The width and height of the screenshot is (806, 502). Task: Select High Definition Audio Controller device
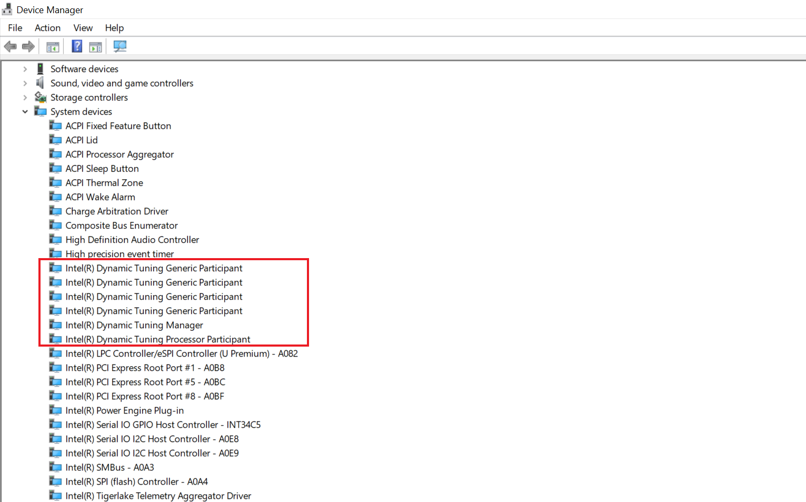(132, 240)
